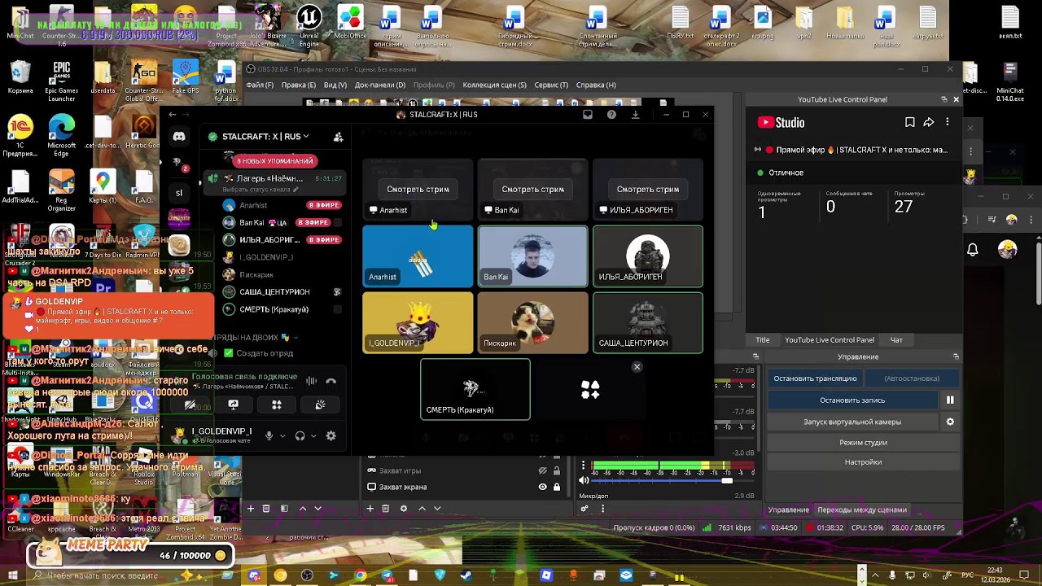
Task: Start an activity from the voice panel
Action: tap(277, 405)
